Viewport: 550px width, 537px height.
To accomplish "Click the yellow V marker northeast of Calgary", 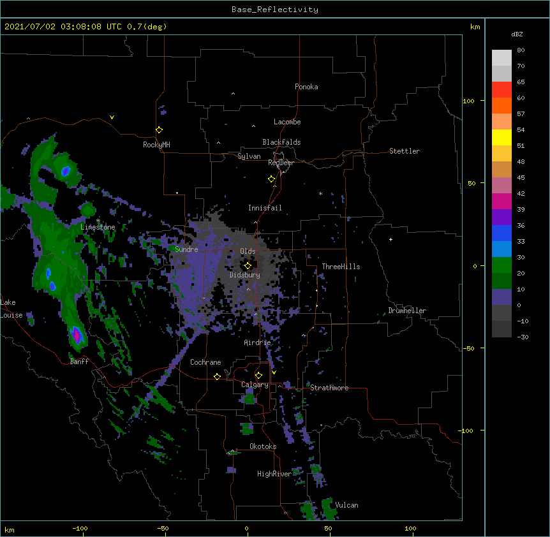I will (x=274, y=372).
